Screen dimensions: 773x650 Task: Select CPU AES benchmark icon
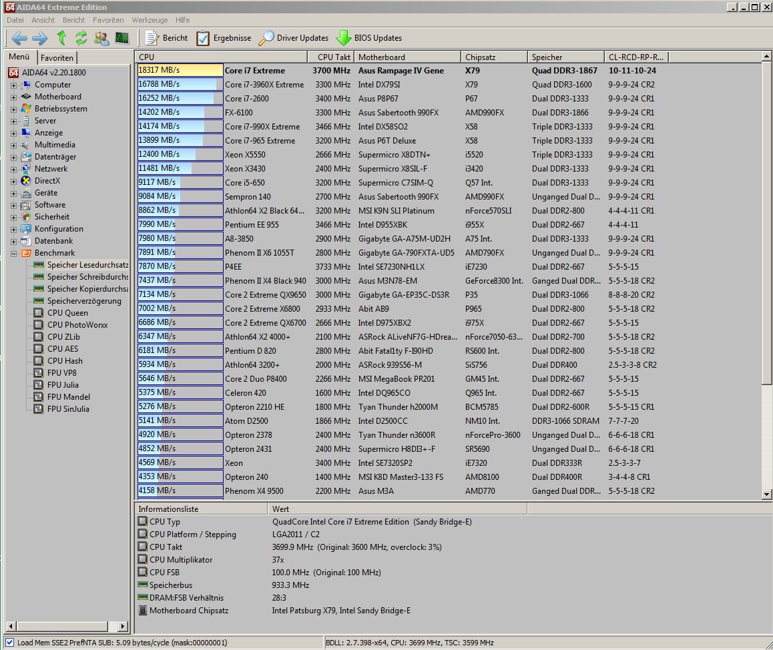point(39,348)
